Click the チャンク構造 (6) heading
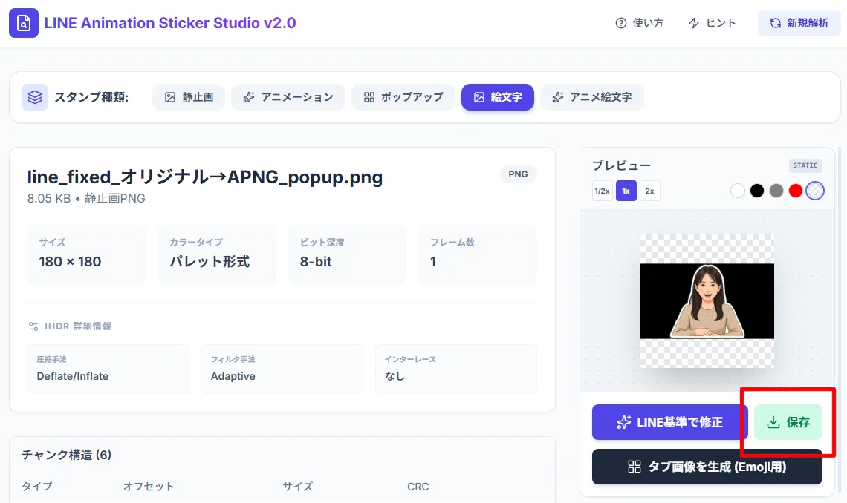The width and height of the screenshot is (847, 503). point(66,455)
